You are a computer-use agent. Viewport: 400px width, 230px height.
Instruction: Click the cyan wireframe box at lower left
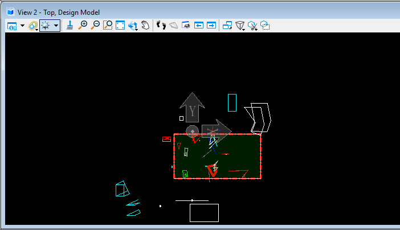122,189
